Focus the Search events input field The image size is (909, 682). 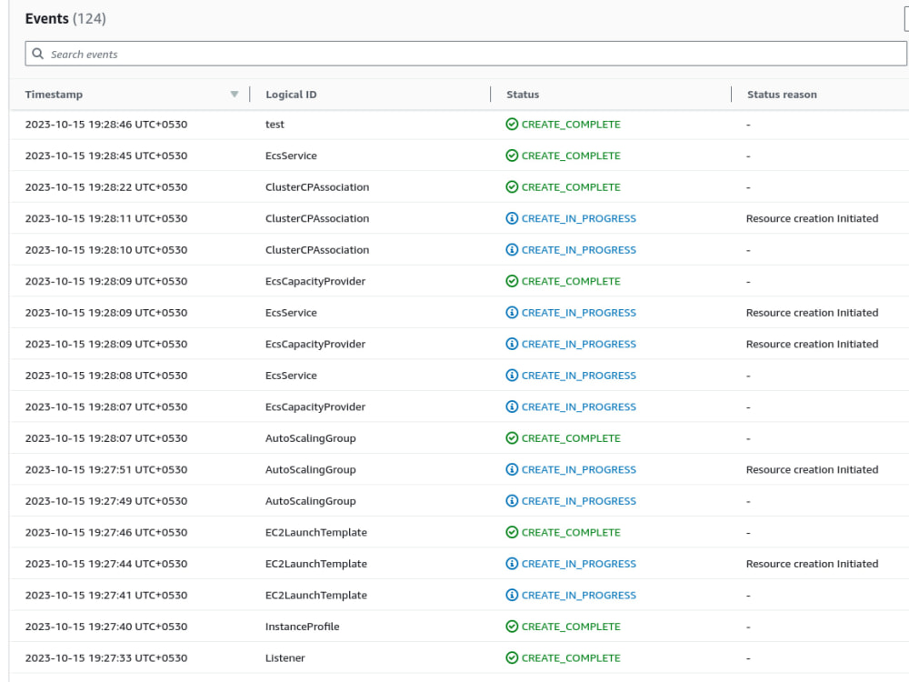click(465, 54)
